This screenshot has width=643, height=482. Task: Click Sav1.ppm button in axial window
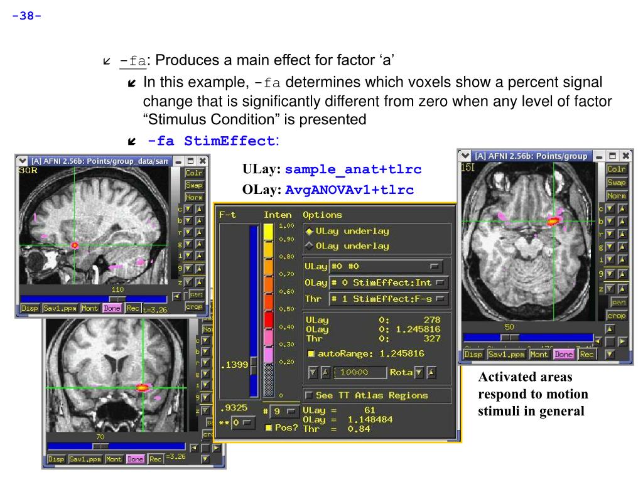(x=506, y=354)
